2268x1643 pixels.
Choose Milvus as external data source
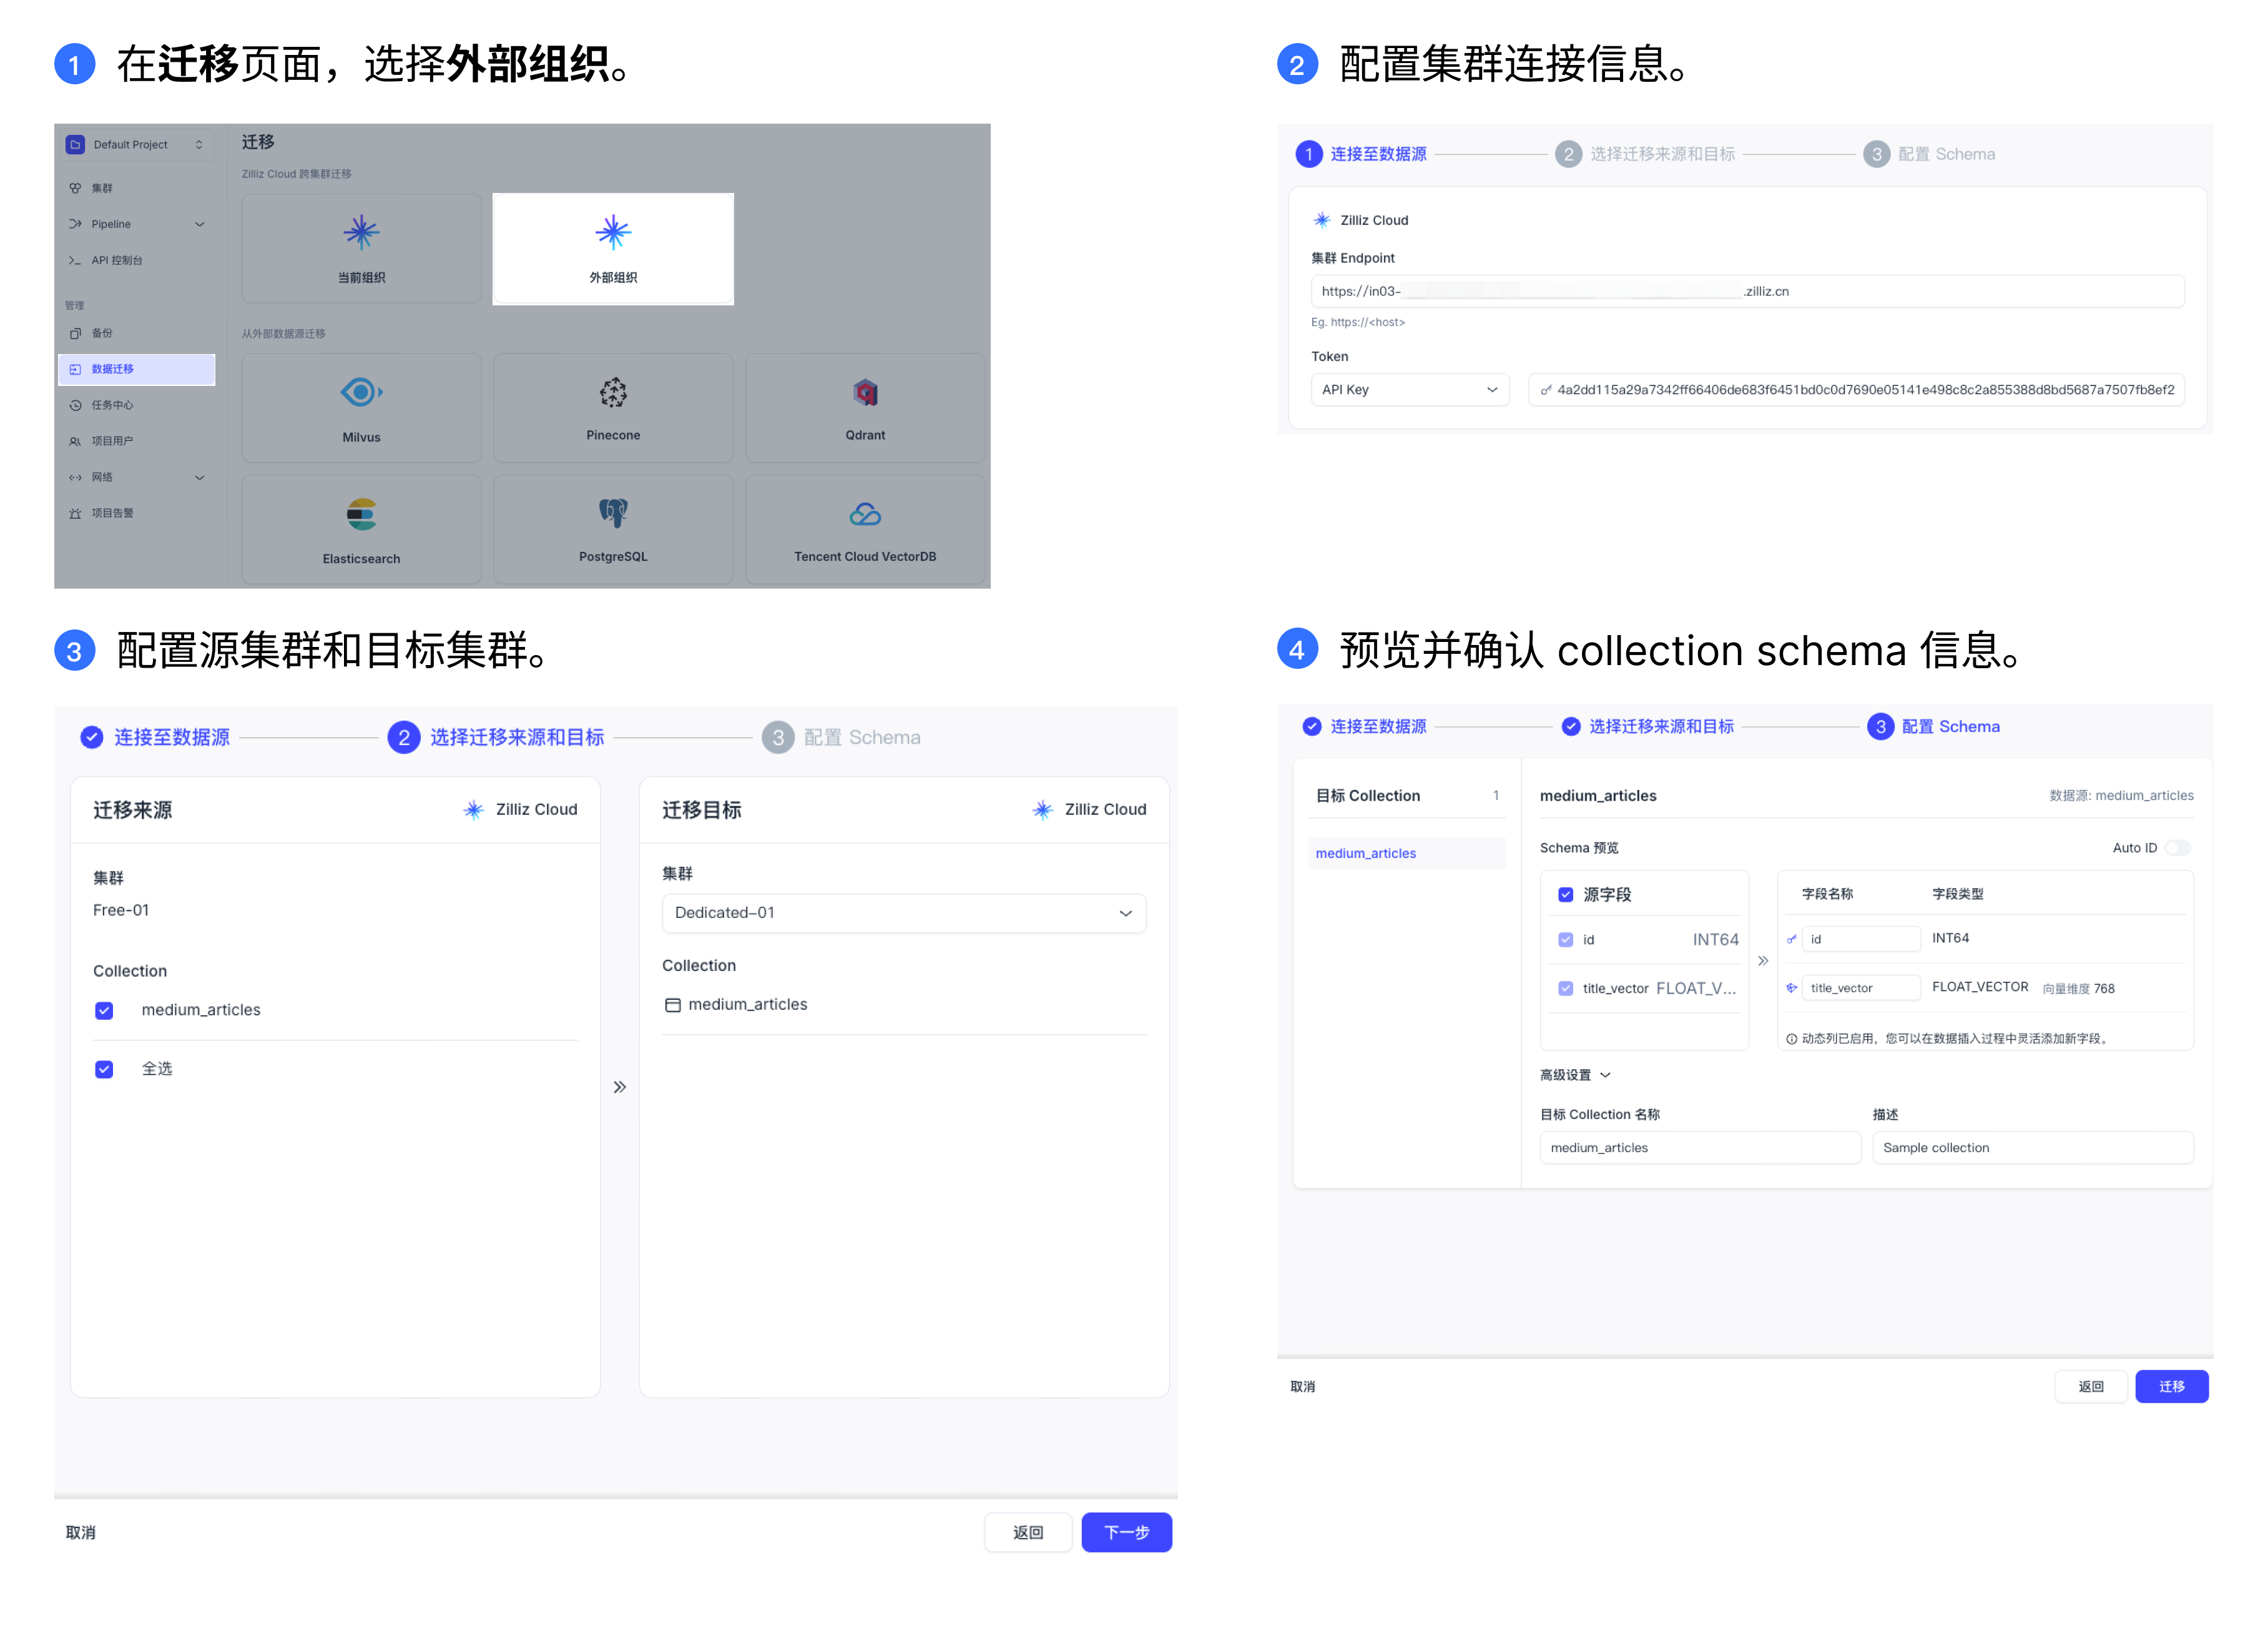click(x=361, y=408)
